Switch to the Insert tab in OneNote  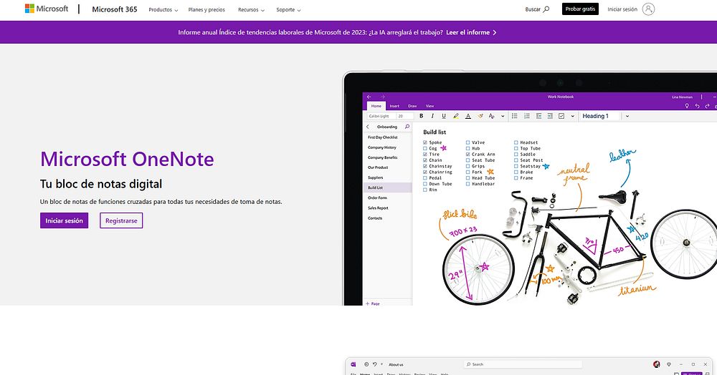click(x=394, y=106)
